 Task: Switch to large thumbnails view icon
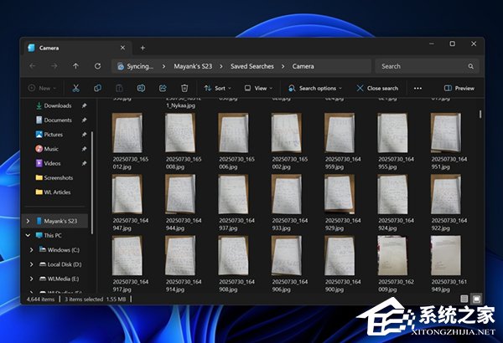477,299
